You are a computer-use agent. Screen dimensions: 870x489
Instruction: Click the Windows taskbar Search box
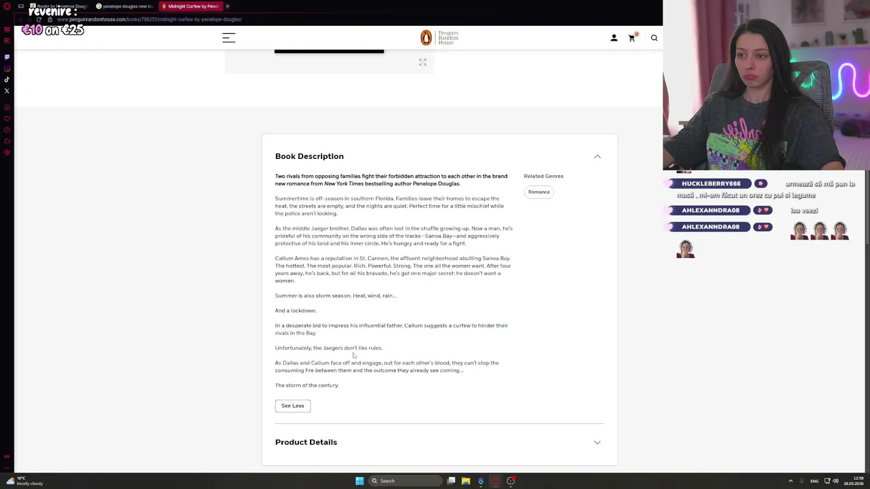pos(404,481)
